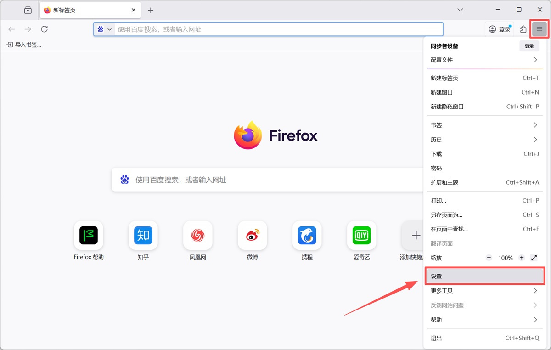Open the 知乎 shortcut tile
The width and height of the screenshot is (551, 350).
[x=143, y=236]
